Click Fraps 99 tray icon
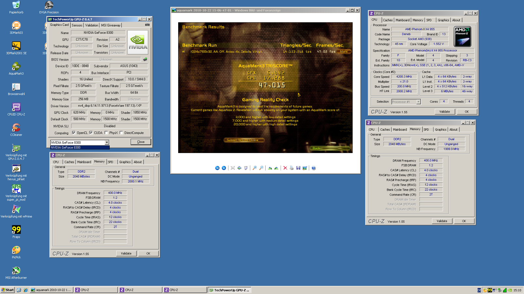 coord(490,290)
